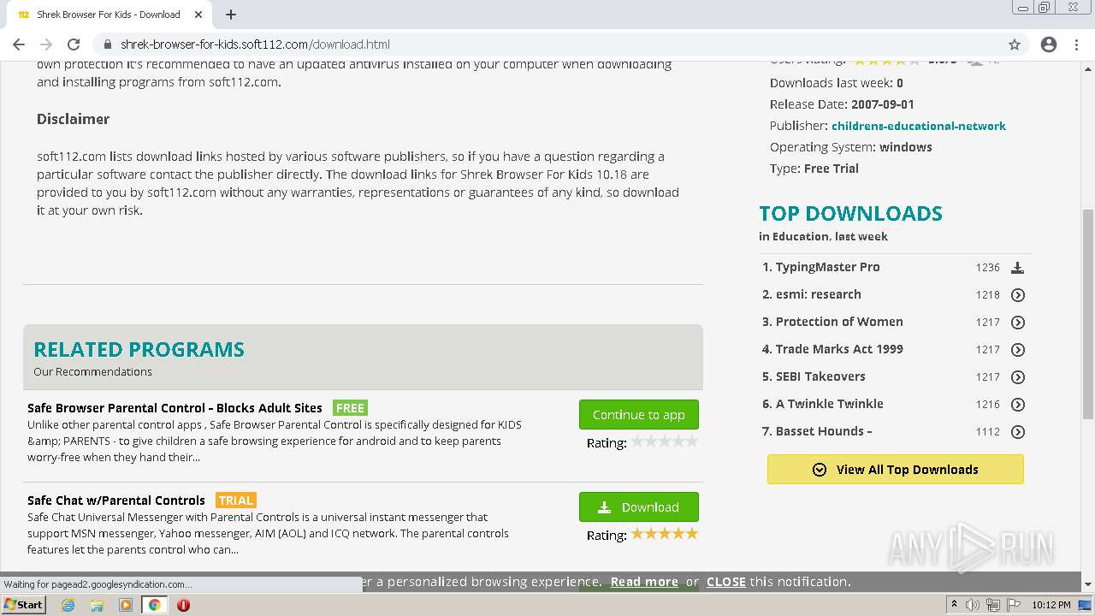Click the TRIAL badge by Safe Chat
1095x616 pixels.
pos(236,500)
